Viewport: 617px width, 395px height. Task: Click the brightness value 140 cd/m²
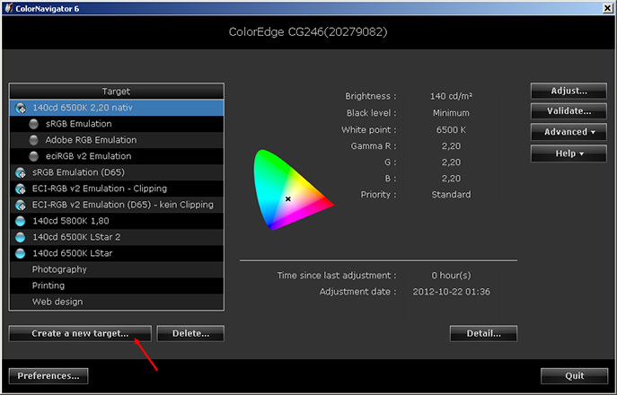coord(452,96)
